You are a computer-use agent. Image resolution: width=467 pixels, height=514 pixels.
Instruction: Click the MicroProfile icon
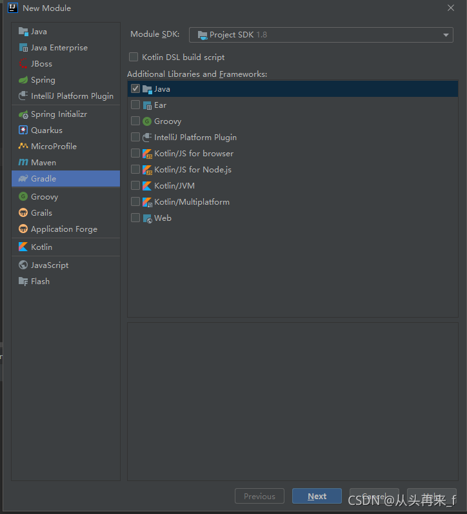pos(23,146)
